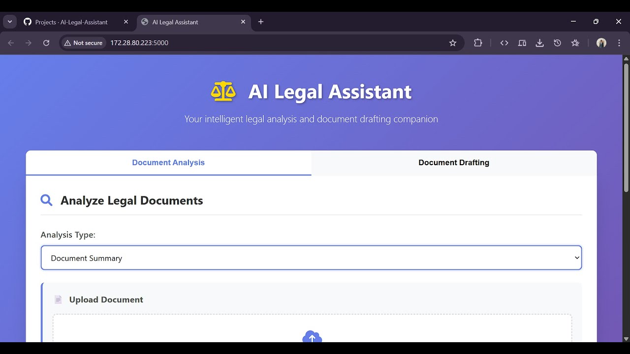
Task: Close the AI Legal Assistant browser tab
Action: tap(243, 22)
